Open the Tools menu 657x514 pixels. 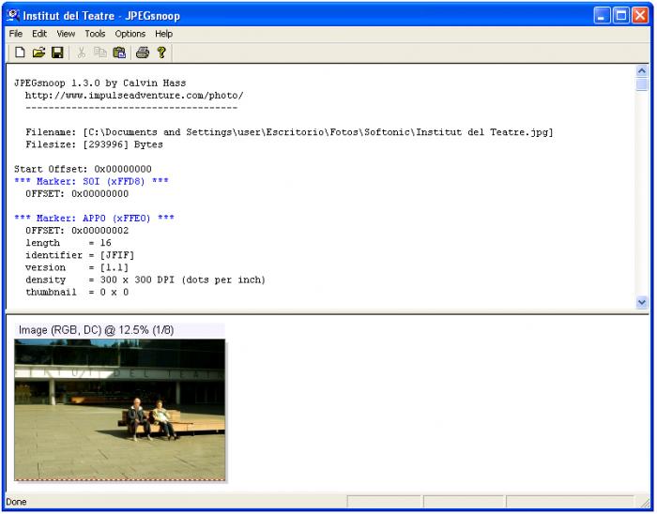pyautogui.click(x=95, y=34)
